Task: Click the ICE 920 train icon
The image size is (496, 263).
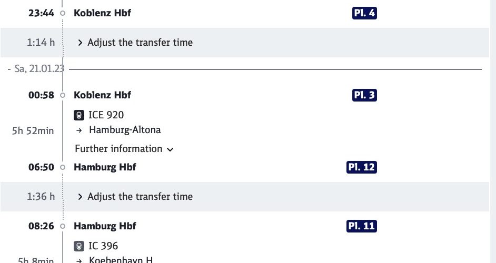Action: tap(79, 115)
